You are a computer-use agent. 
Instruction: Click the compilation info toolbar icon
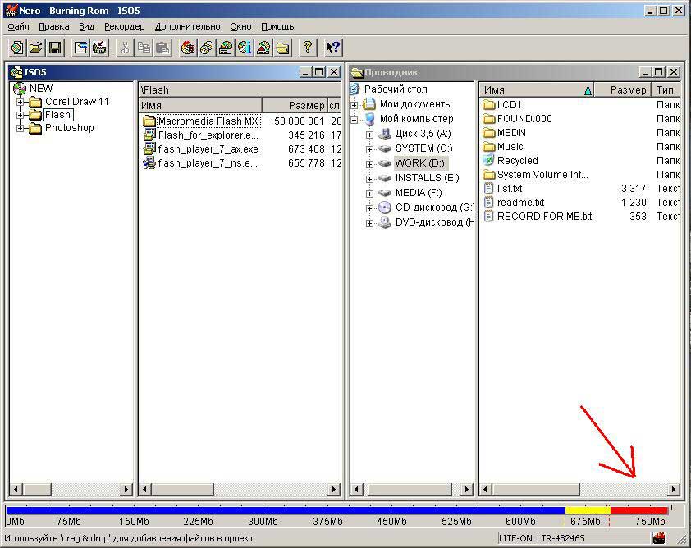point(80,47)
